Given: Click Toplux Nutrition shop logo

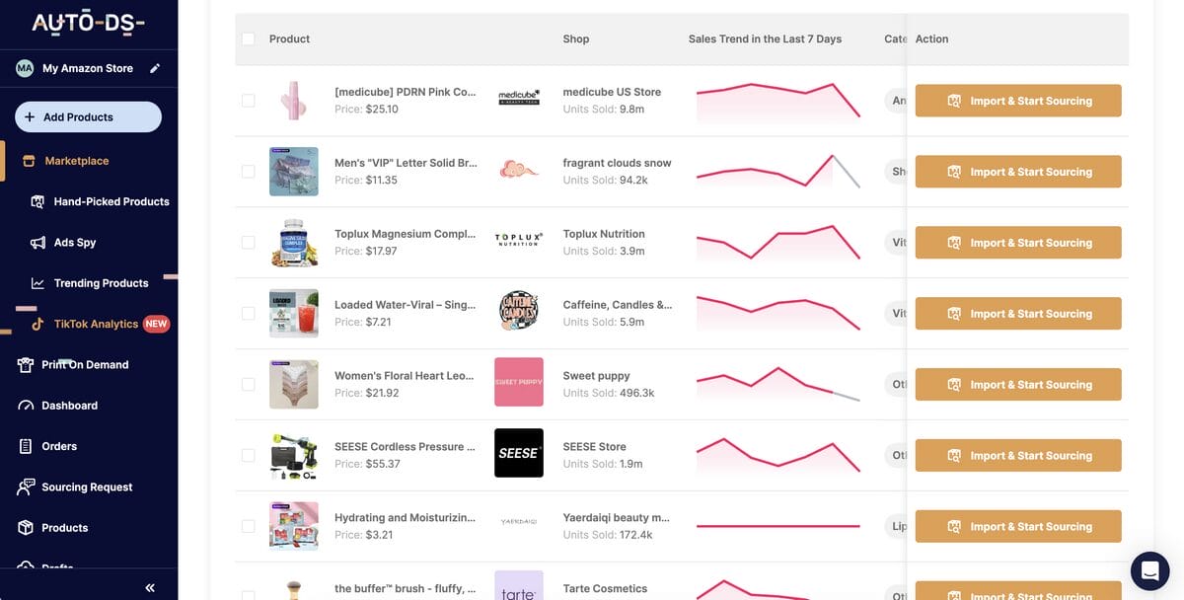Looking at the screenshot, I should click(x=519, y=240).
